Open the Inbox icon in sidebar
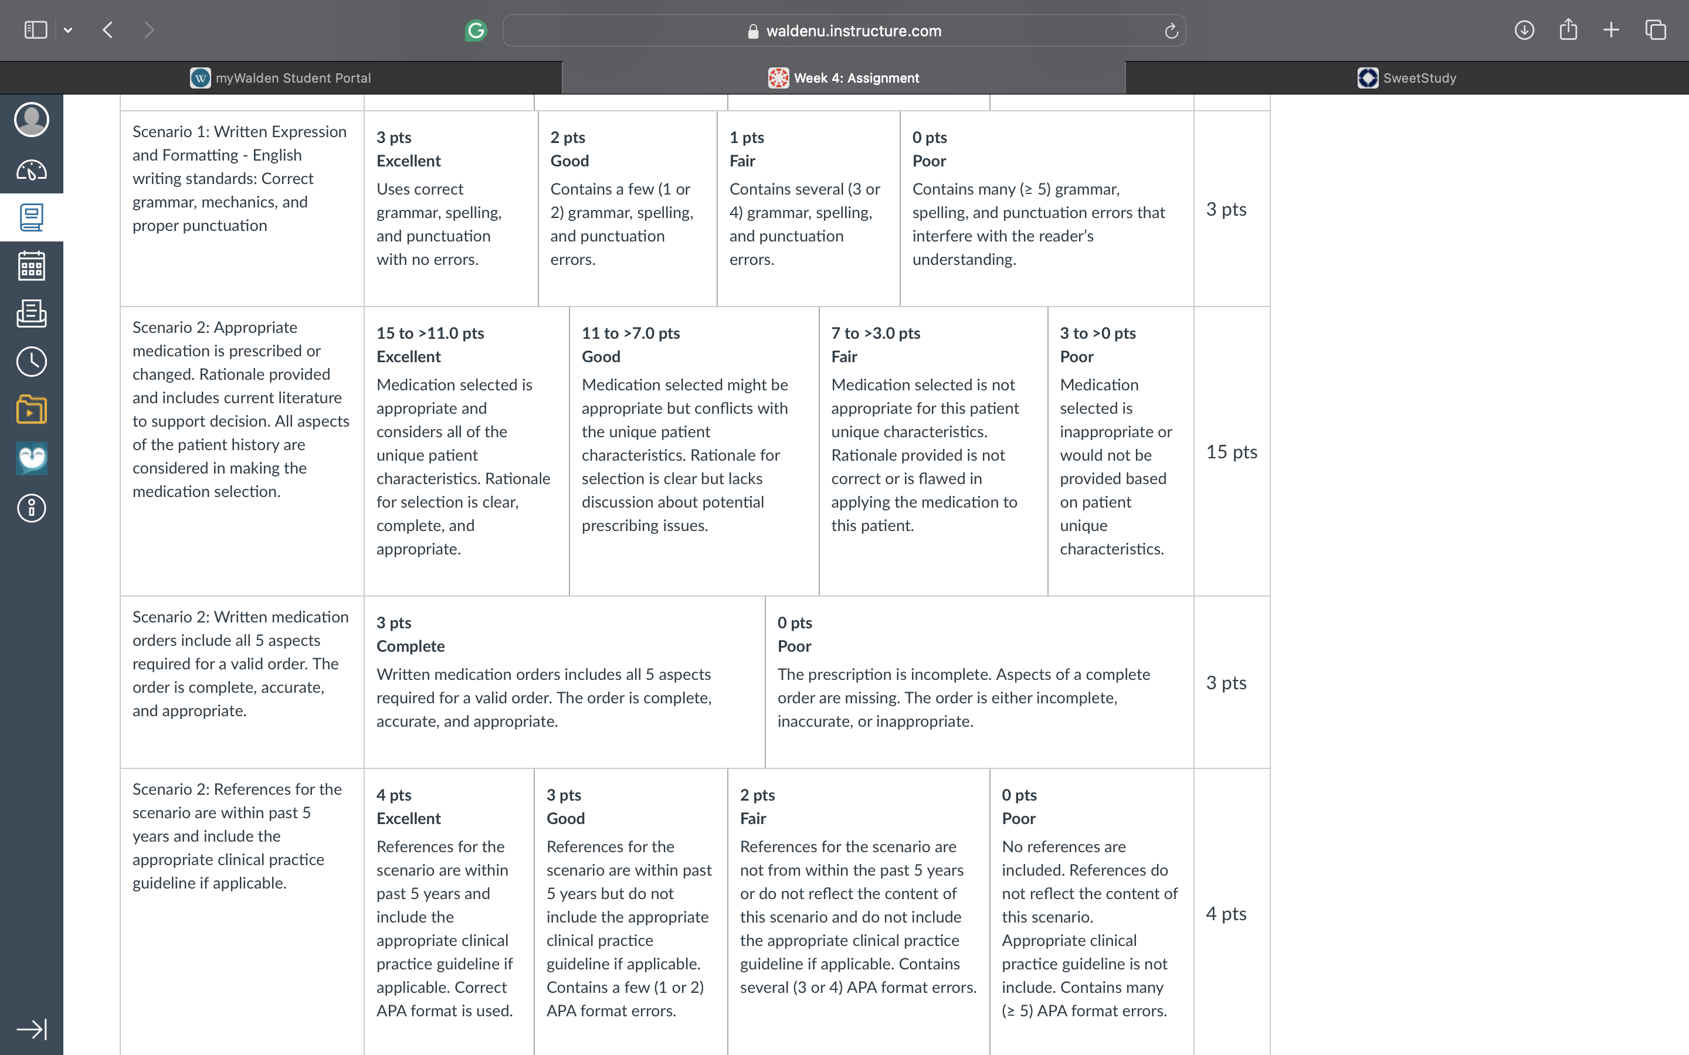Viewport: 1689px width, 1055px height. click(32, 314)
